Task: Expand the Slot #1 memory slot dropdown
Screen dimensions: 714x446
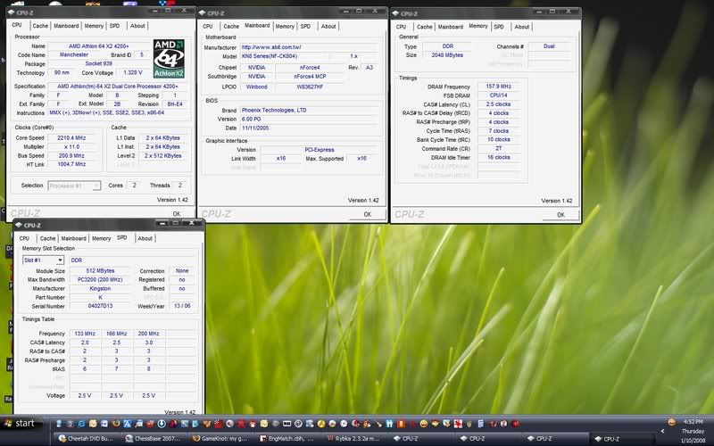Action: click(x=43, y=260)
